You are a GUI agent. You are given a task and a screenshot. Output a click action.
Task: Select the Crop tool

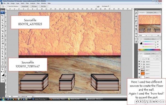click(x=2, y=26)
